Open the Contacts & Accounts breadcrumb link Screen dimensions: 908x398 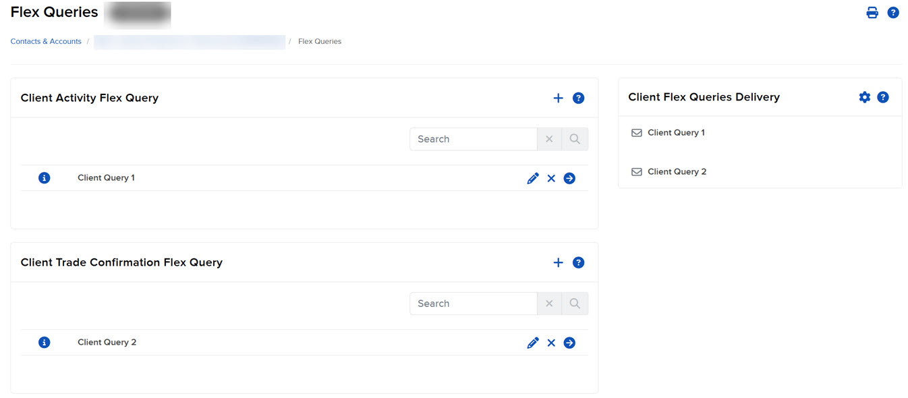pyautogui.click(x=45, y=41)
